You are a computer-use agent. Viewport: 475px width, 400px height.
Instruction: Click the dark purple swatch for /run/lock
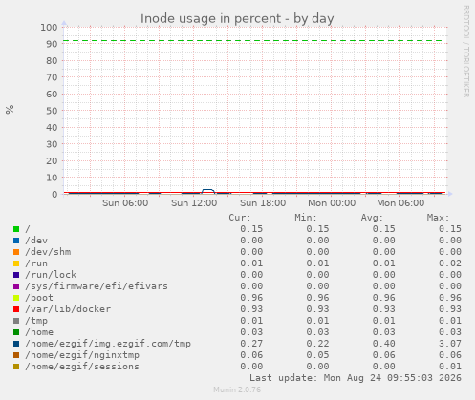(16, 275)
